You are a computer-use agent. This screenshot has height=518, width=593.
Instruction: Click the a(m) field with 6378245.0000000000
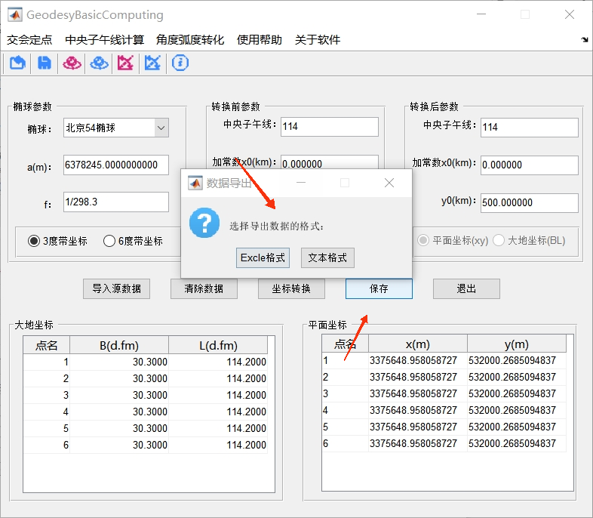click(x=116, y=165)
